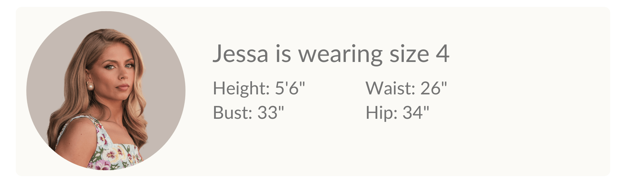626x183 pixels.
Task: Click the name "Jessa" in the heading
Action: tap(240, 54)
